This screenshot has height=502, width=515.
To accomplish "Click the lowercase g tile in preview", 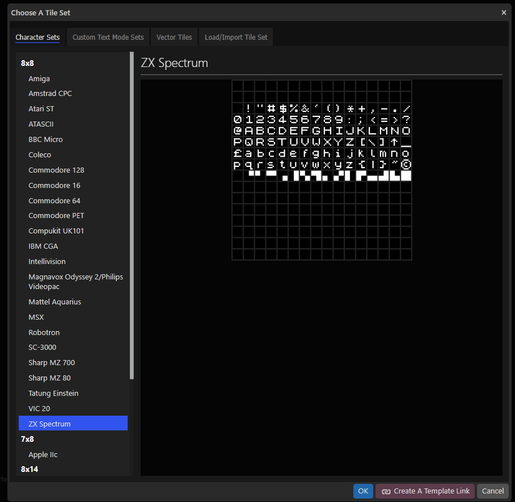I will (x=316, y=153).
